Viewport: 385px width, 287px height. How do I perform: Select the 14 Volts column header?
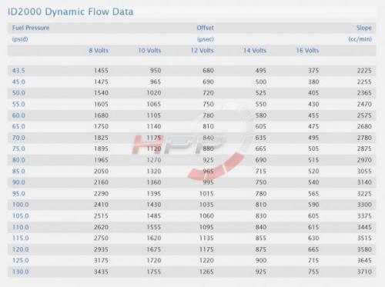[x=255, y=51]
